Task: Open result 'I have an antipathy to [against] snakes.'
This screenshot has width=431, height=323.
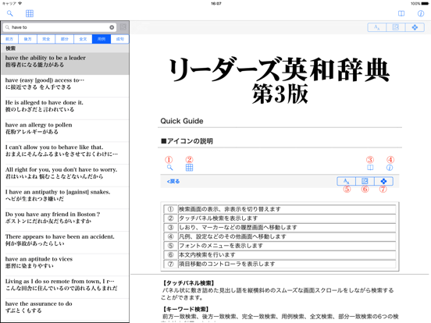Action: [65, 197]
